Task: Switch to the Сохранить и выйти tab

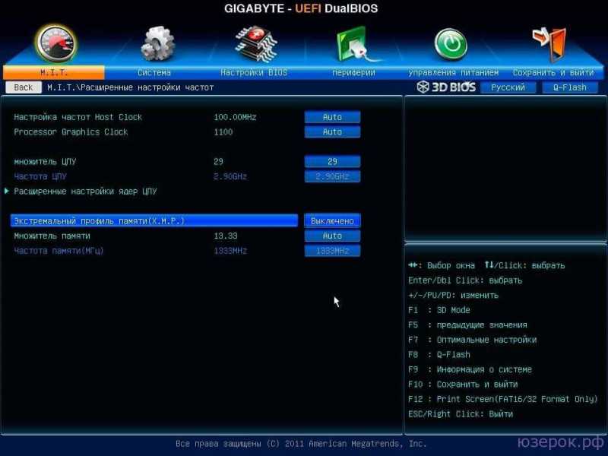Action: [553, 72]
